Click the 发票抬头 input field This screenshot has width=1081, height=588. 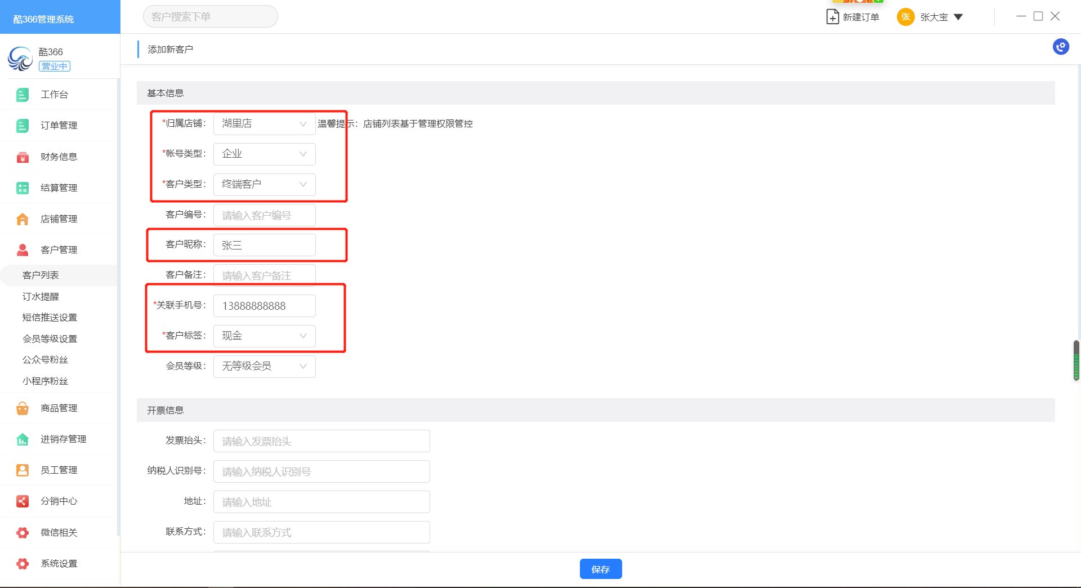(321, 441)
